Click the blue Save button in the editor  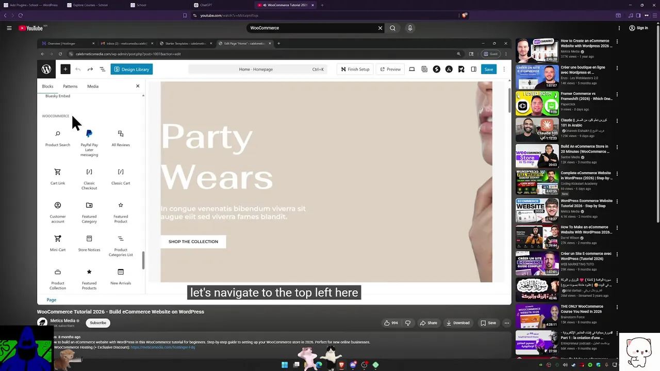pos(488,69)
